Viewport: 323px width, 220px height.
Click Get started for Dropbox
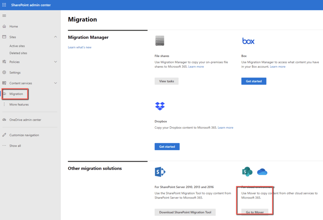[167, 147]
